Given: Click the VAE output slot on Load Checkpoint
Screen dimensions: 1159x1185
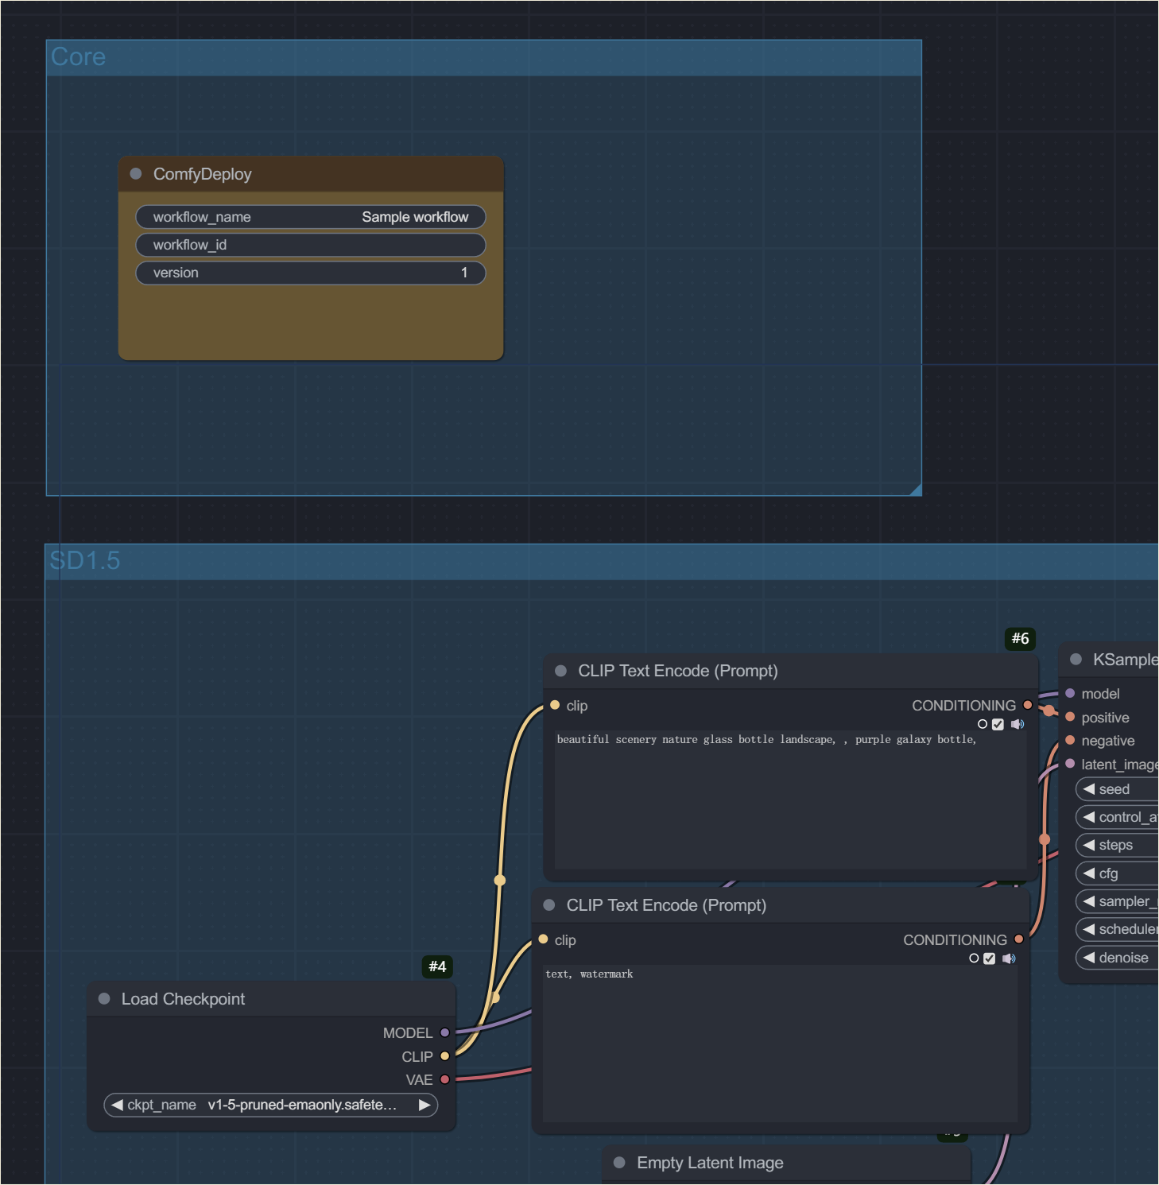Looking at the screenshot, I should pyautogui.click(x=445, y=1079).
